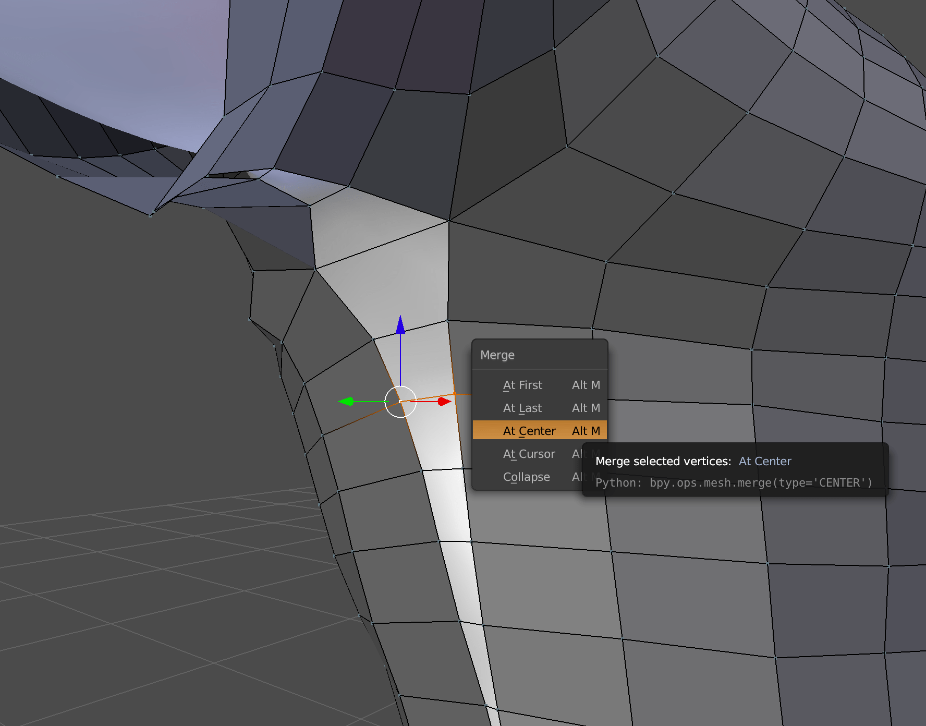
Task: Pick At Cursor from the Merge menu
Action: pyautogui.click(x=529, y=454)
